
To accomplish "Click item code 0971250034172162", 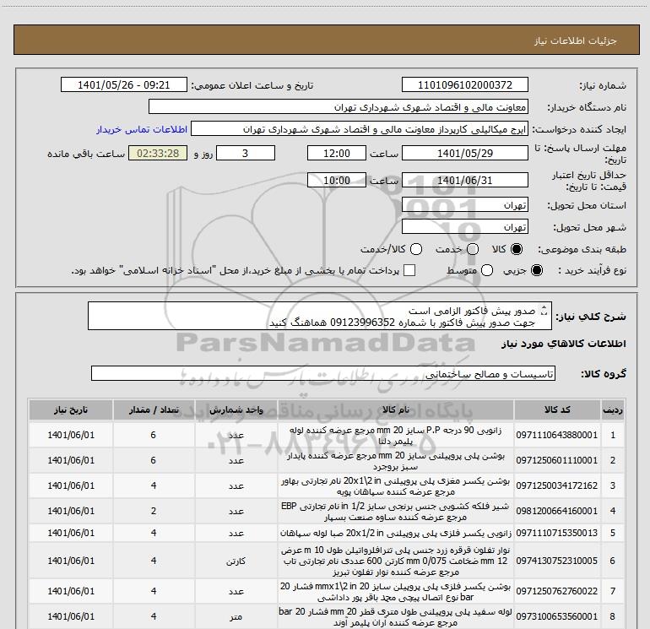I will (x=557, y=485).
